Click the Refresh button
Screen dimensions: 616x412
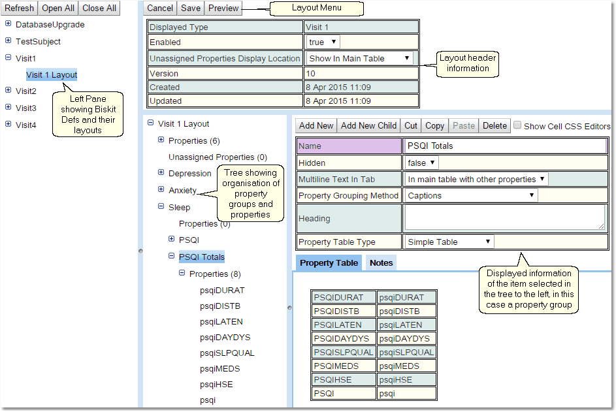(x=20, y=8)
